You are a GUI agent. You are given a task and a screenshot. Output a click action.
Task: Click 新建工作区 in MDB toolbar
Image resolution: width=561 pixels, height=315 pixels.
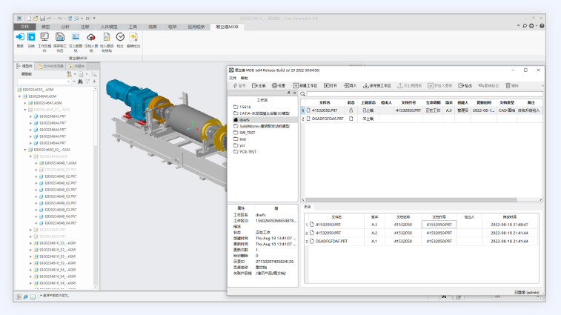307,85
